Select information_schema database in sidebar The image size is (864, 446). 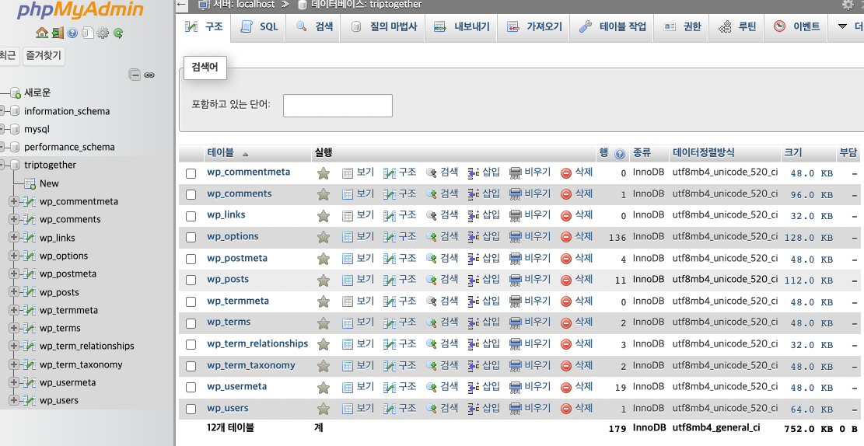tap(67, 111)
